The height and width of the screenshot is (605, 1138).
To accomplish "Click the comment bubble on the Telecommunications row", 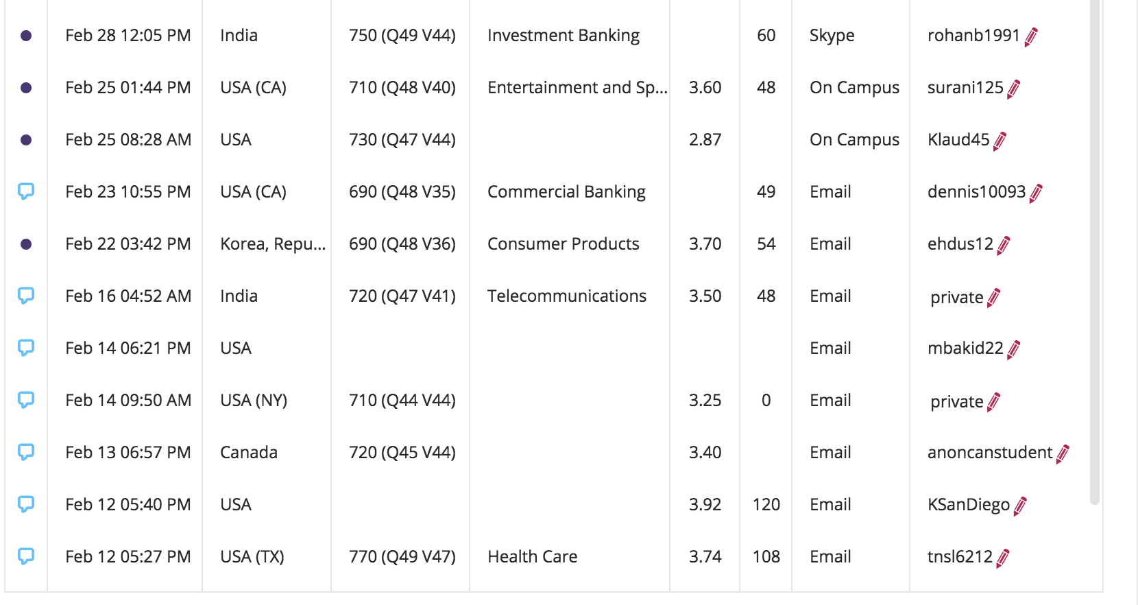I will 25,296.
